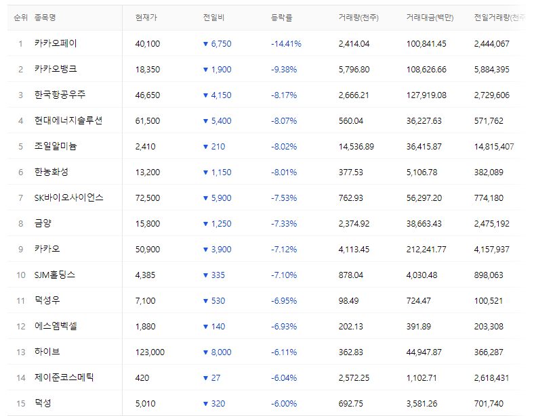Click the -8.02% change rate
Image resolution: width=534 pixels, height=416 pixels.
(x=284, y=147)
